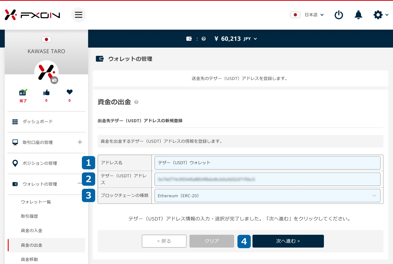Select ダッシュボード in sidebar
The width and height of the screenshot is (393, 264).
coord(37,122)
